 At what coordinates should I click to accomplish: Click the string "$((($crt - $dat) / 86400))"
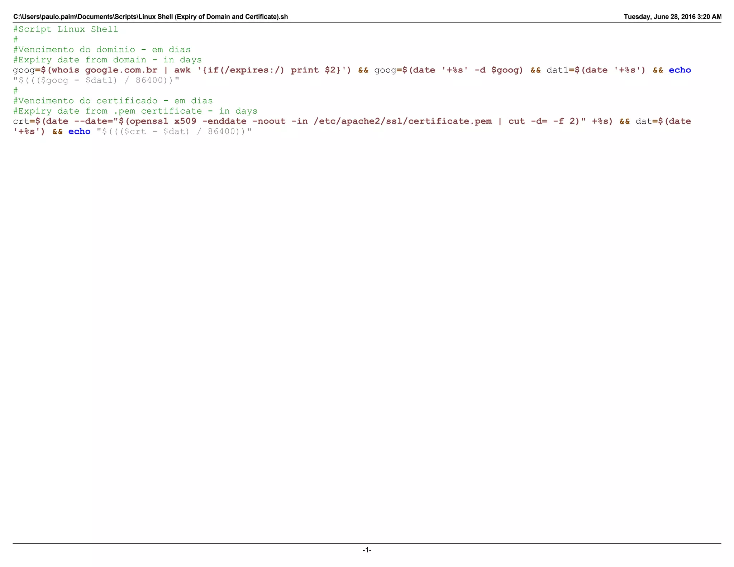tap(175, 132)
